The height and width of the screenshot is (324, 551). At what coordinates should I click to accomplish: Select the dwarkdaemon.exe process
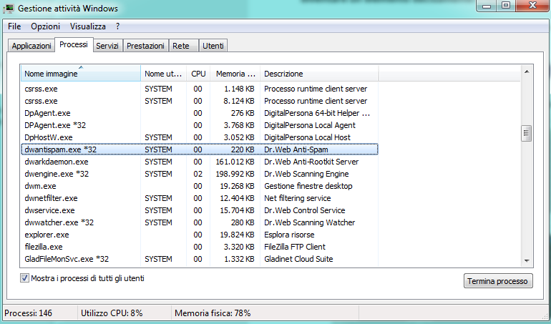pos(200,162)
